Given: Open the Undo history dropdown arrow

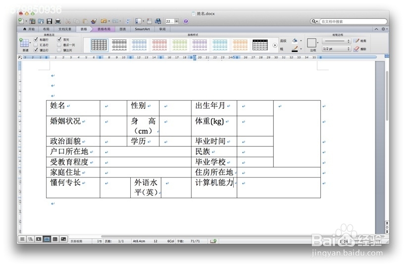Looking at the screenshot, I should coord(109,21).
